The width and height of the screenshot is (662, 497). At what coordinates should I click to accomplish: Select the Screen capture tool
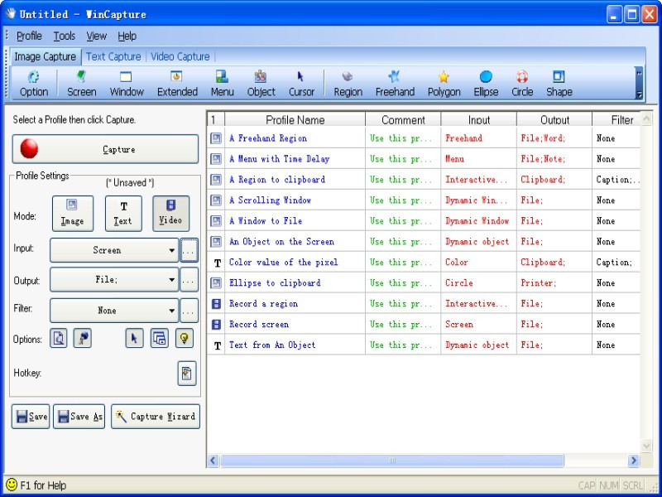pyautogui.click(x=81, y=84)
